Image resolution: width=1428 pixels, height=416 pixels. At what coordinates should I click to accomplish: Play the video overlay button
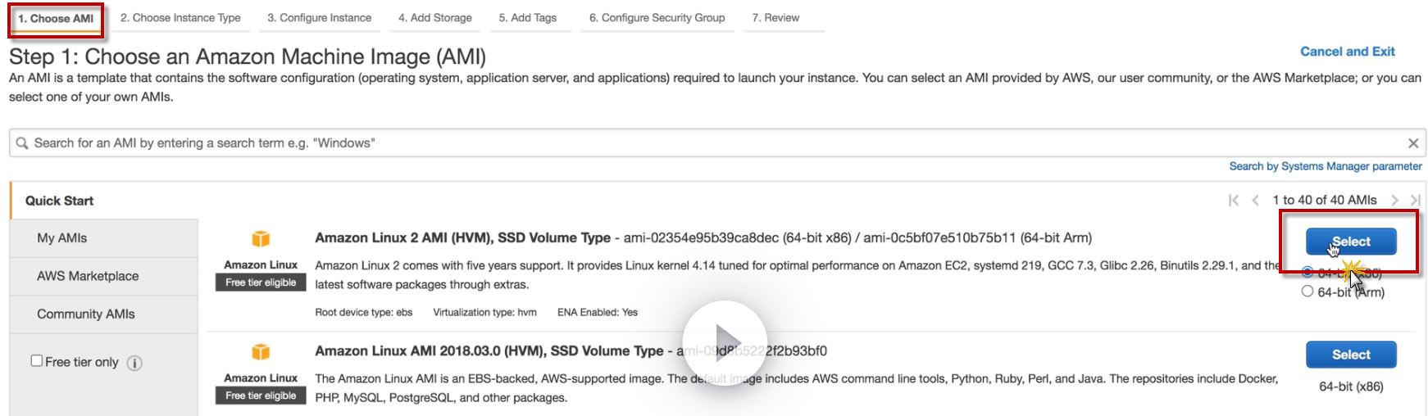pos(725,342)
